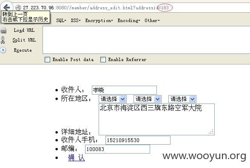Open the first 请选择 region dropdown
The height and width of the screenshot is (168, 250).
pyautogui.click(x=113, y=99)
